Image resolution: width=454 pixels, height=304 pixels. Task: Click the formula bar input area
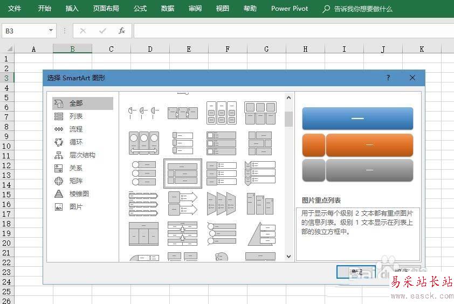294,31
